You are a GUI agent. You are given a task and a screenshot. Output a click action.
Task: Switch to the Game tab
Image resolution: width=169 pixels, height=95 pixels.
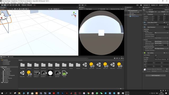[x=81, y=7]
